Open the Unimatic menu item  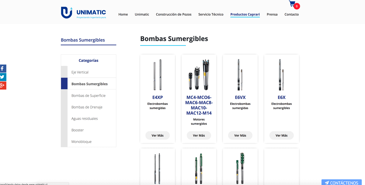coord(142,14)
